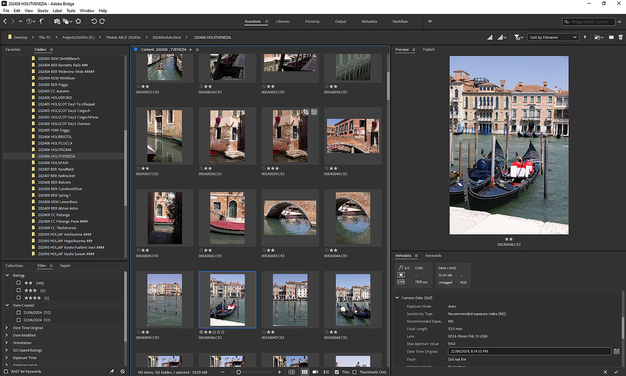Adjust the thumbnail size slider

(x=239, y=372)
